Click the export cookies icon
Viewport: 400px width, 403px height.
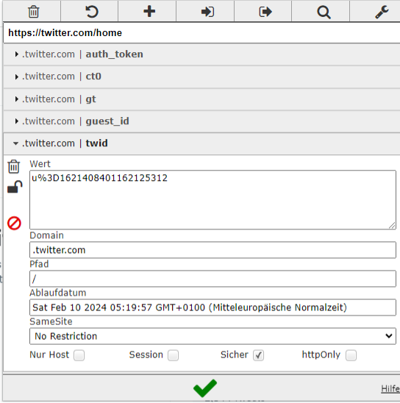click(x=265, y=12)
